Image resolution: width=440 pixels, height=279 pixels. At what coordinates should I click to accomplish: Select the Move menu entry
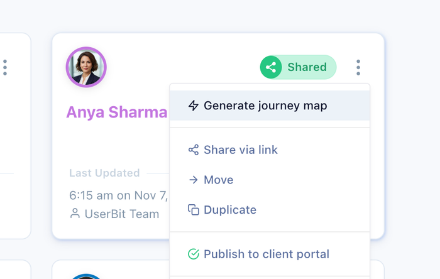[x=219, y=180]
